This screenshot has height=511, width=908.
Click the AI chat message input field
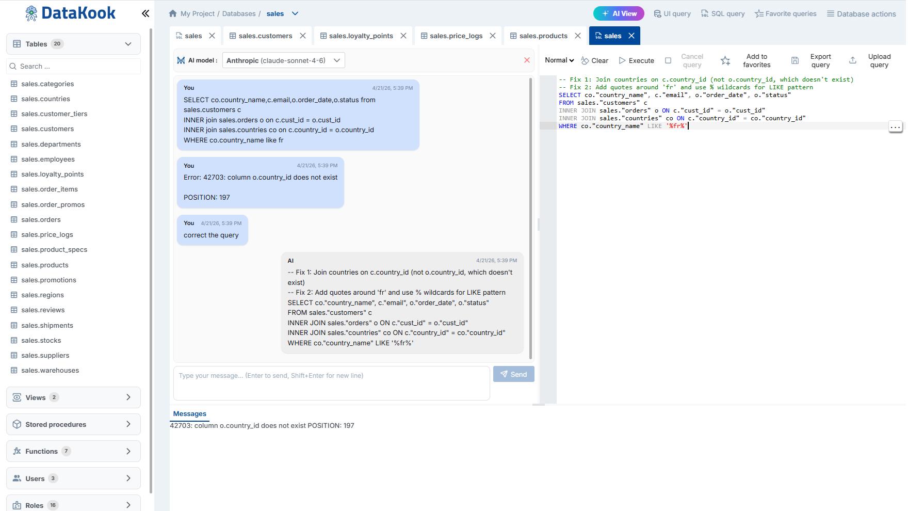[x=332, y=383]
